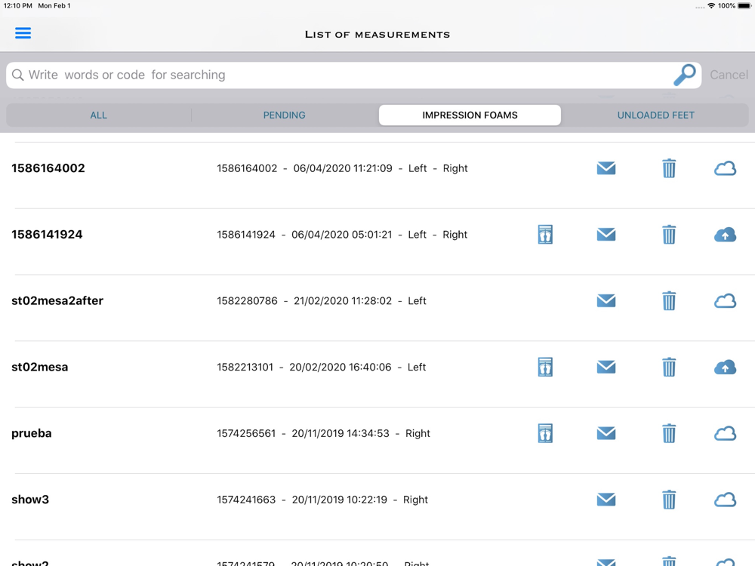Switch to the ALL tab
Image resolution: width=755 pixels, height=566 pixels.
point(99,115)
